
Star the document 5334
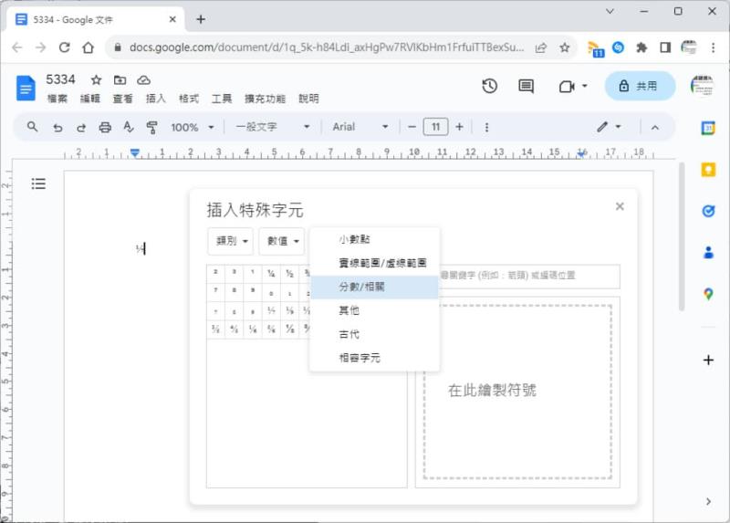click(x=97, y=80)
